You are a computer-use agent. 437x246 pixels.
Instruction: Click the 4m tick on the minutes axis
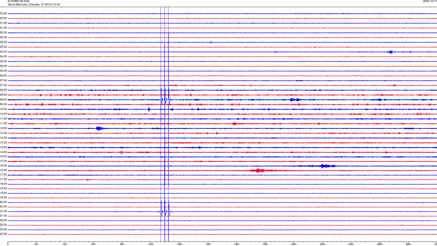(x=65, y=244)
